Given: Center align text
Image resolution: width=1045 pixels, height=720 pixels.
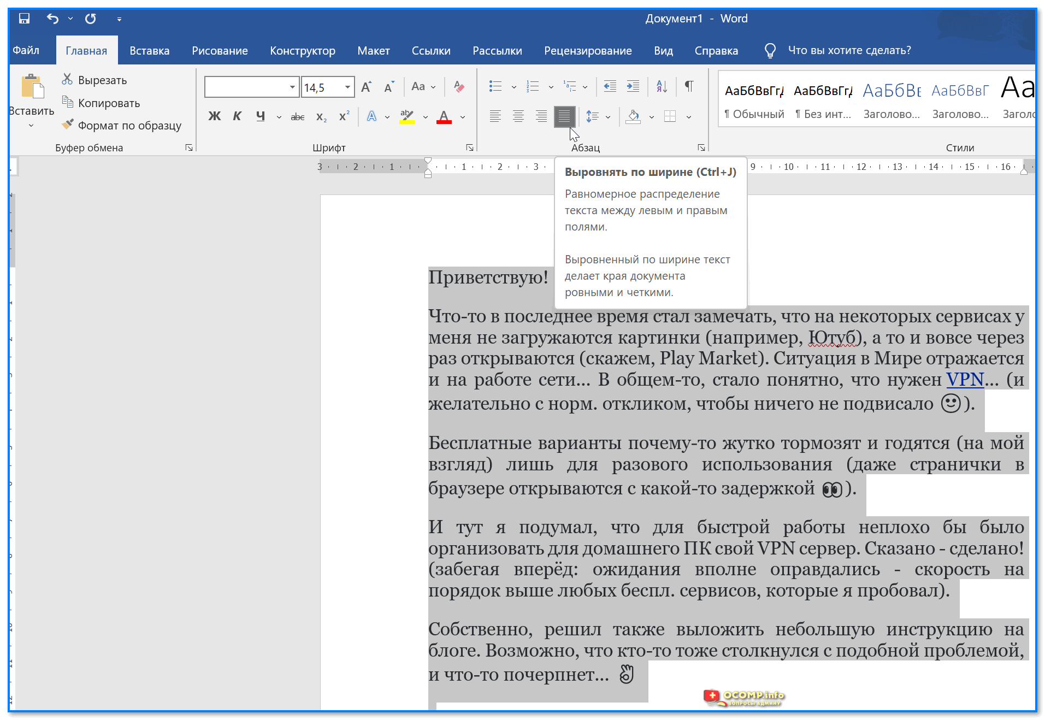Looking at the screenshot, I should pos(518,116).
